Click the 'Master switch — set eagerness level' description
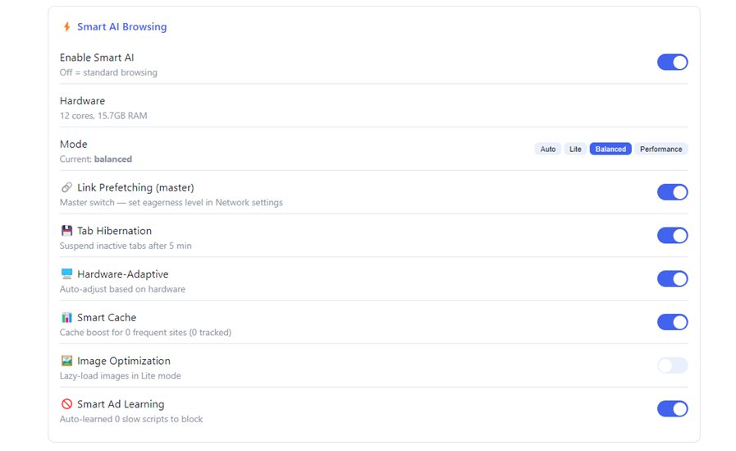The image size is (736, 451). click(171, 202)
